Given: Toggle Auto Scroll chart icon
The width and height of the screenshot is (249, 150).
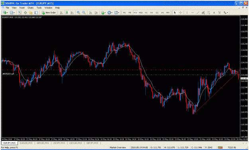Looking at the screenshot, I should click(x=91, y=13).
